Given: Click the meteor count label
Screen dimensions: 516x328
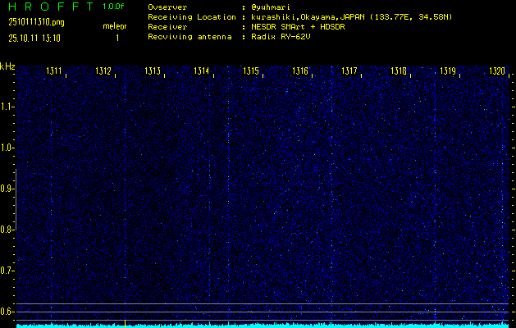Looking at the screenshot, I should (x=114, y=26).
